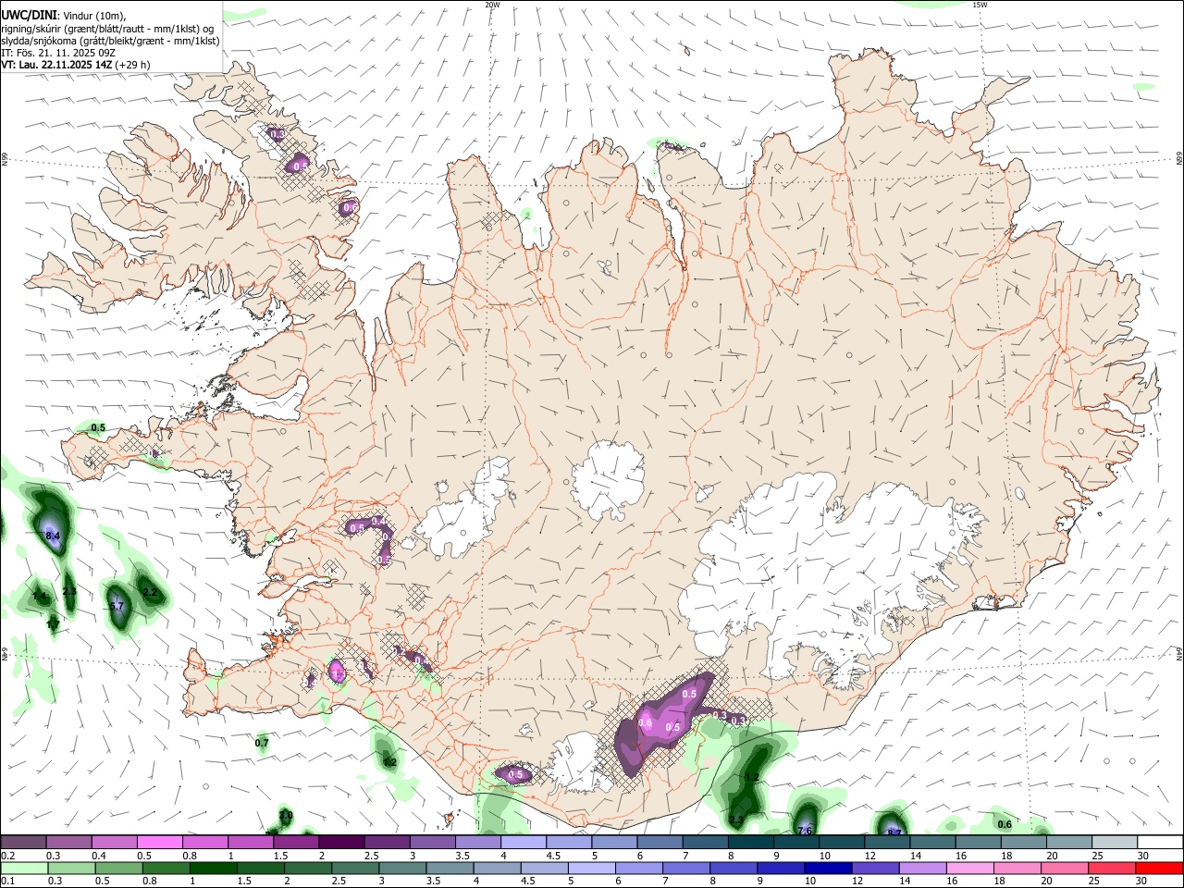This screenshot has width=1184, height=888.
Task: Click the light grey 25 swatch in upper legend
Action: coord(1115,842)
